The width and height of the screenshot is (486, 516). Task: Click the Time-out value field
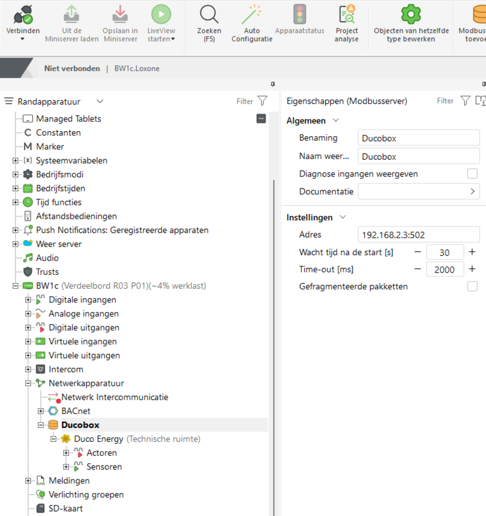click(x=445, y=269)
